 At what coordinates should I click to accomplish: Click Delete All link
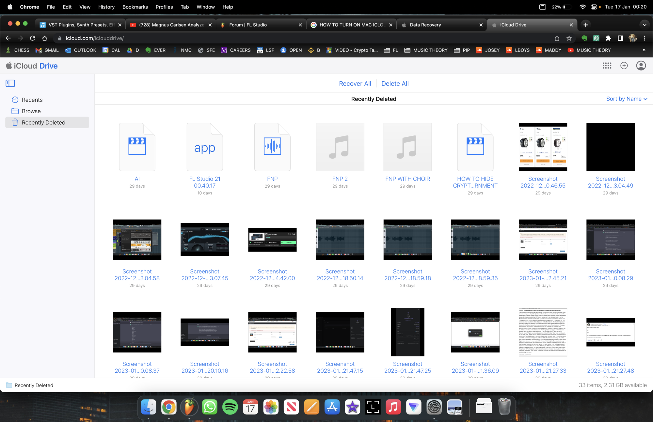395,84
